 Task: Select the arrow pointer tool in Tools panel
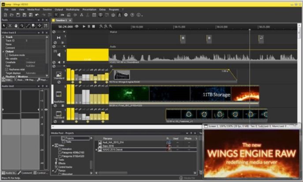click(x=4, y=26)
